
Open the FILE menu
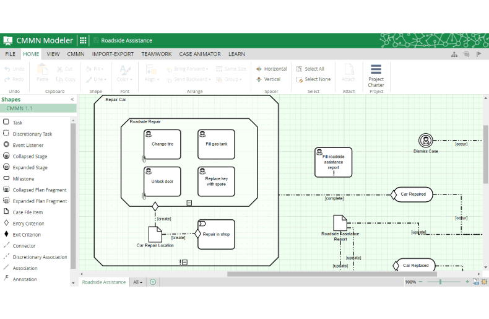coord(11,54)
